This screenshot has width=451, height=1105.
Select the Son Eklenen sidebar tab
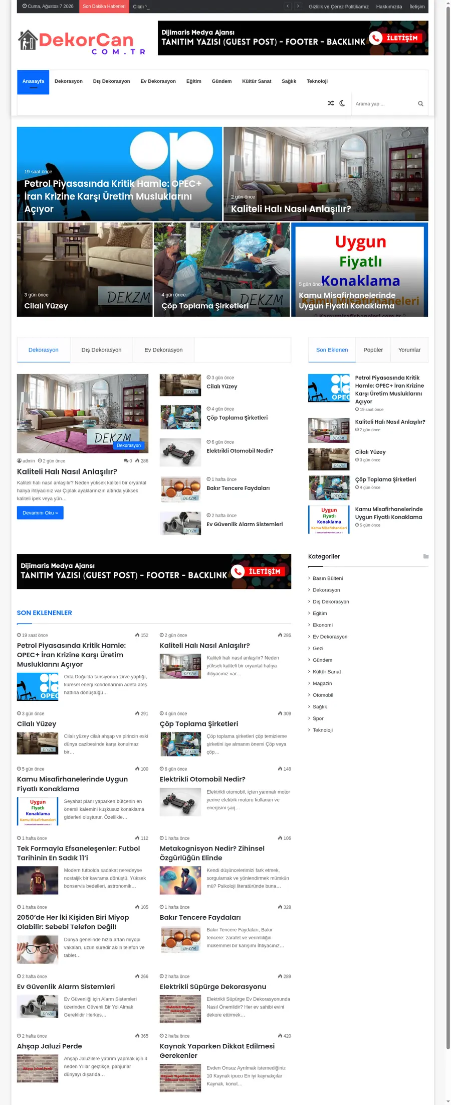[x=332, y=350]
